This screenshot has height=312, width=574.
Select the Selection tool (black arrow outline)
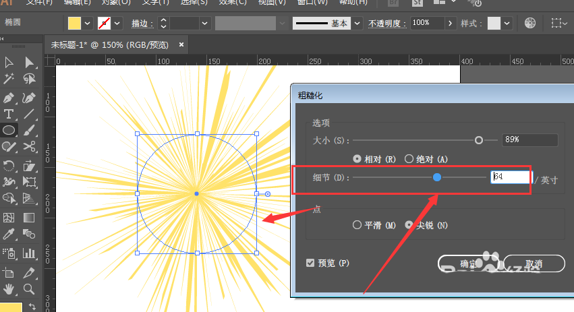[x=9, y=62]
